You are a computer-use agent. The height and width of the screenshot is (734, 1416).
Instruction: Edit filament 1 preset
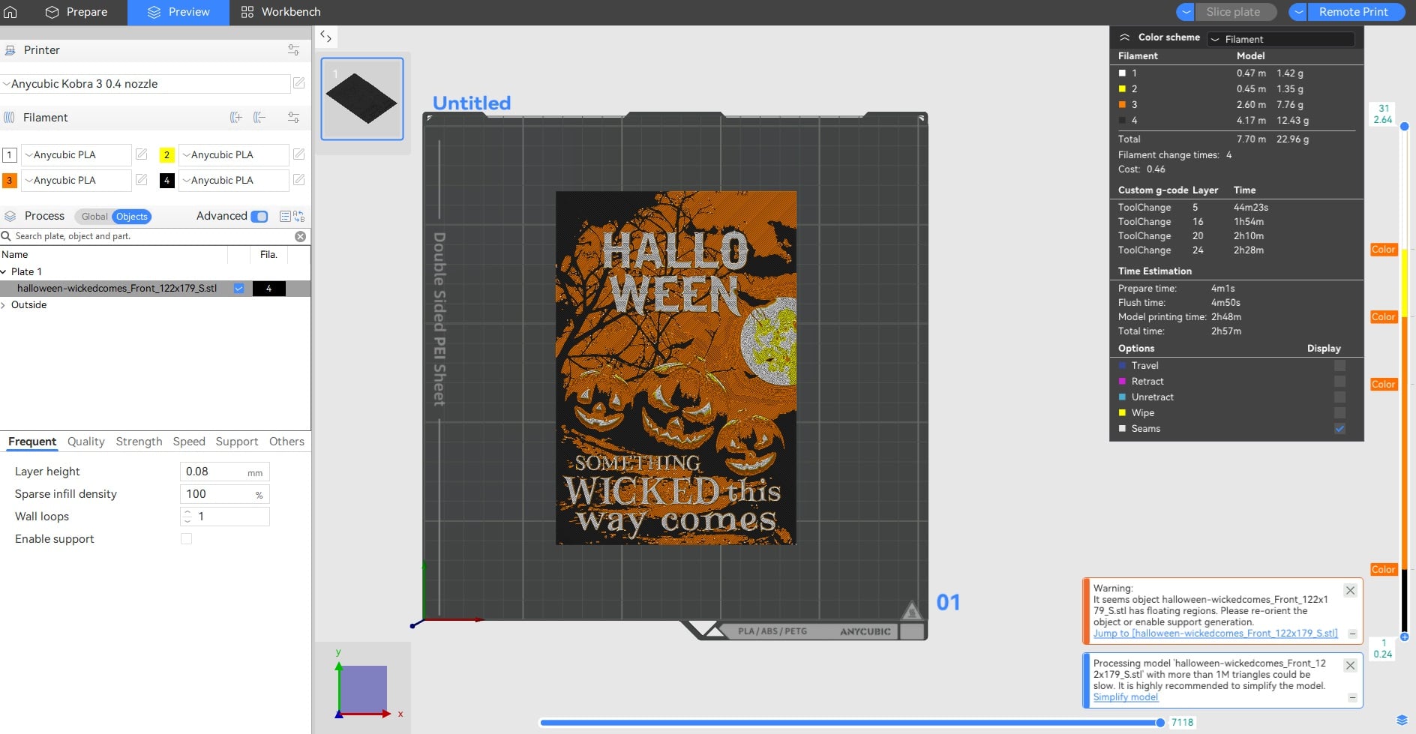pyautogui.click(x=141, y=154)
